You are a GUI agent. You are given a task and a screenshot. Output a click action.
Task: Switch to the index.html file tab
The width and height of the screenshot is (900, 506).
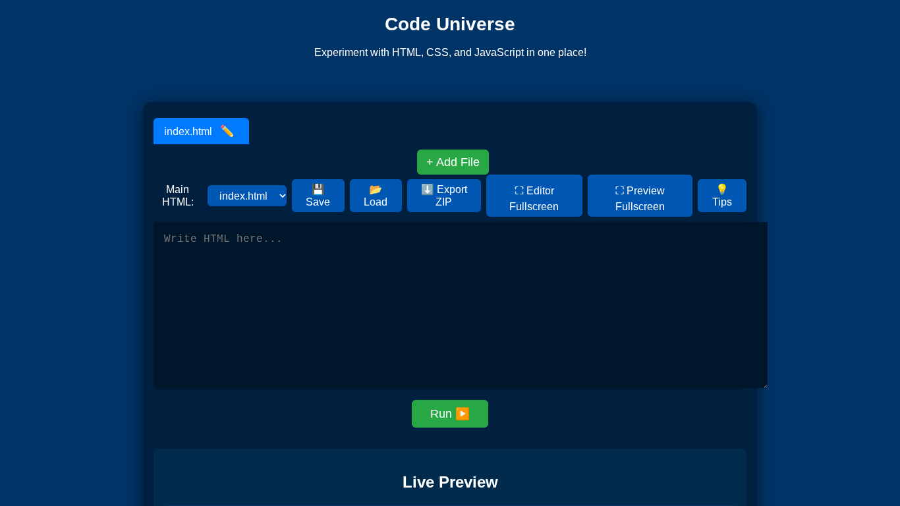[191, 130]
